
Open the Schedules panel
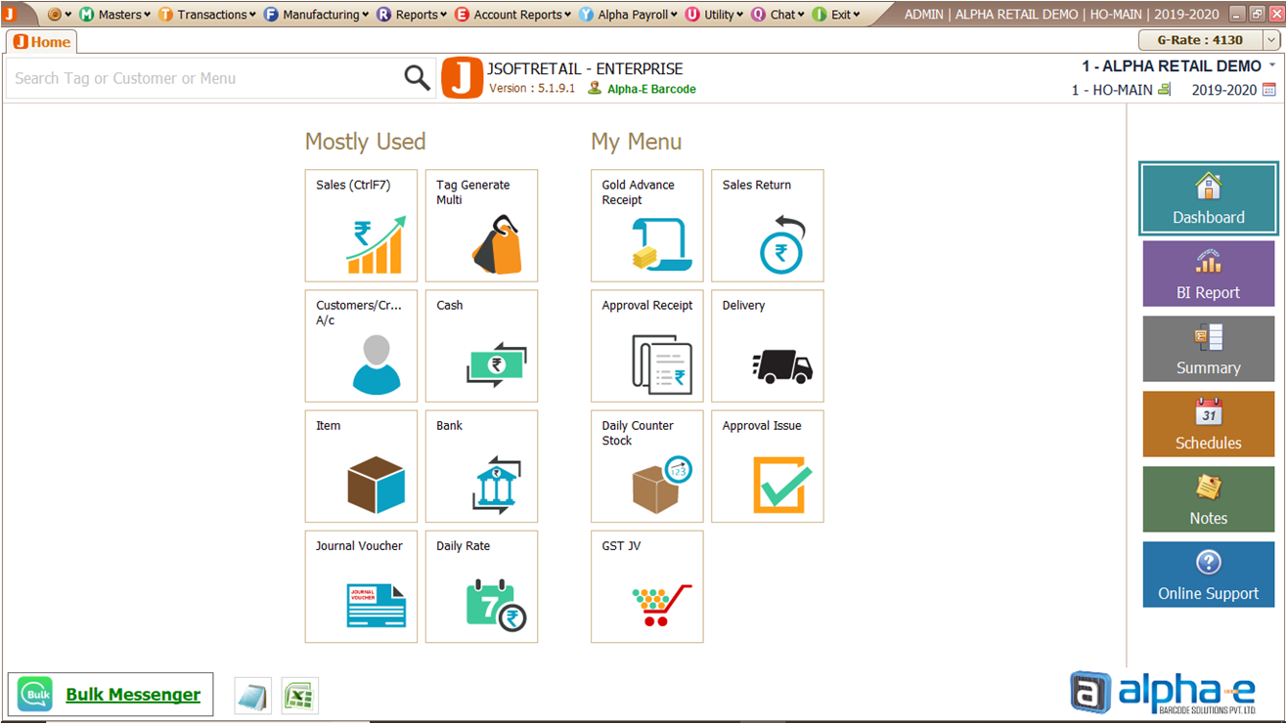coord(1209,424)
